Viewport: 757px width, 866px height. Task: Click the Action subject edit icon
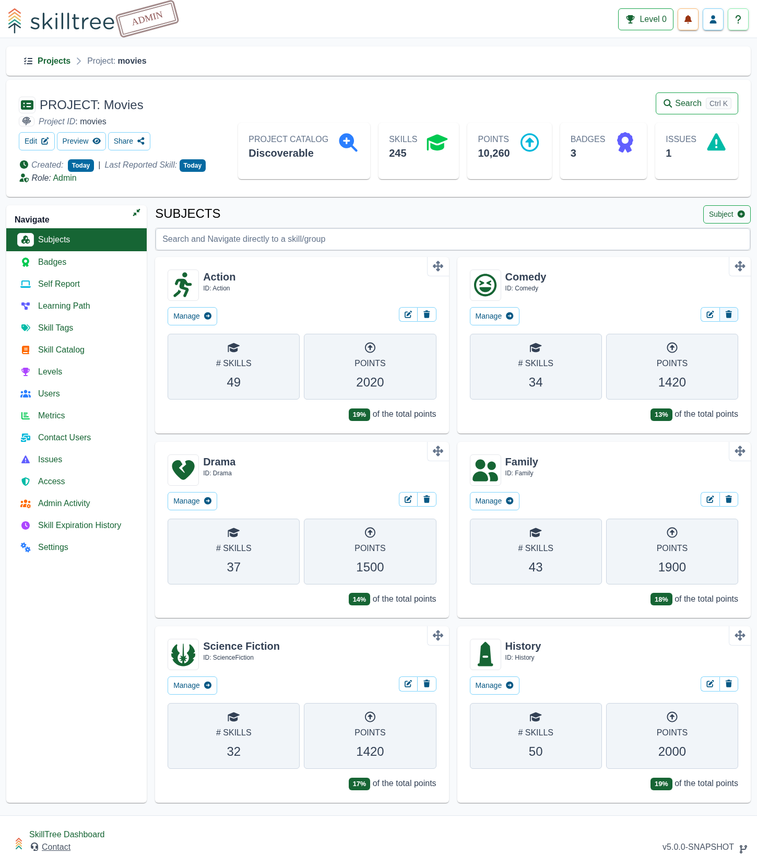pos(408,314)
